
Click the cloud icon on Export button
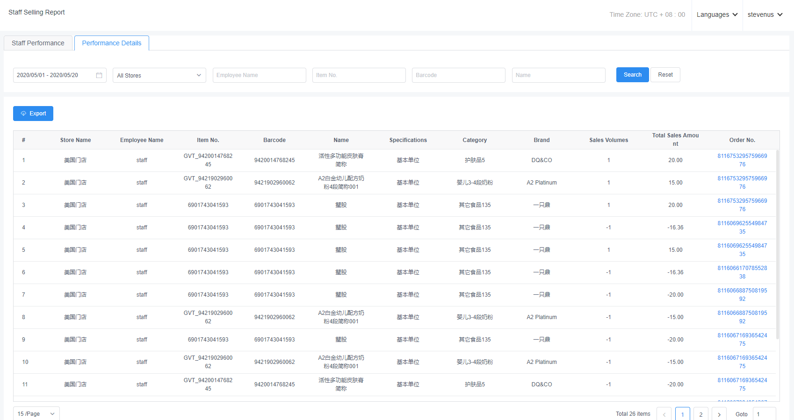[23, 114]
